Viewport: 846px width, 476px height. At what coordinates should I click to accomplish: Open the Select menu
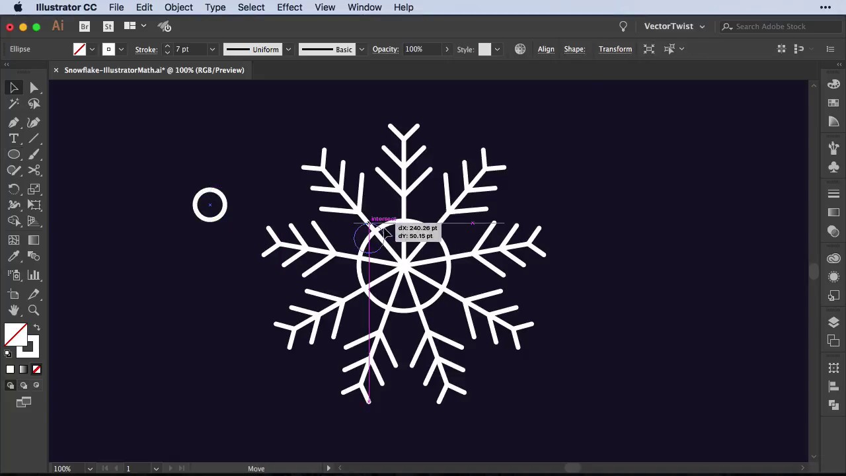pyautogui.click(x=251, y=7)
